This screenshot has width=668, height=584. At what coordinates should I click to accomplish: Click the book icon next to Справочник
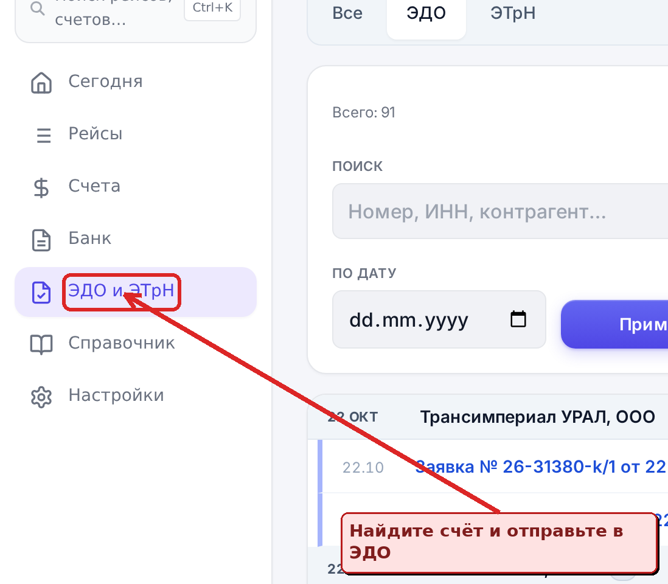coord(41,344)
